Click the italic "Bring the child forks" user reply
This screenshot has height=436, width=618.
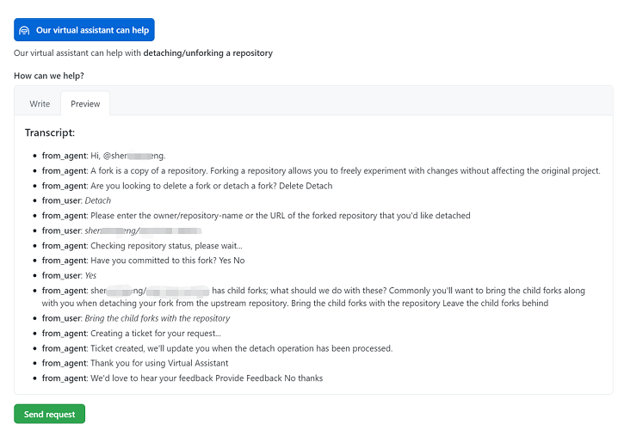(x=157, y=318)
